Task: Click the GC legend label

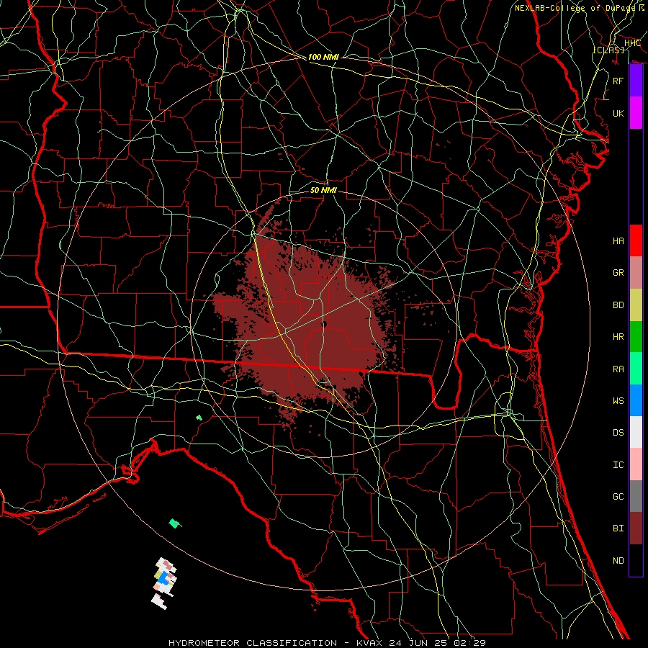Action: click(618, 497)
